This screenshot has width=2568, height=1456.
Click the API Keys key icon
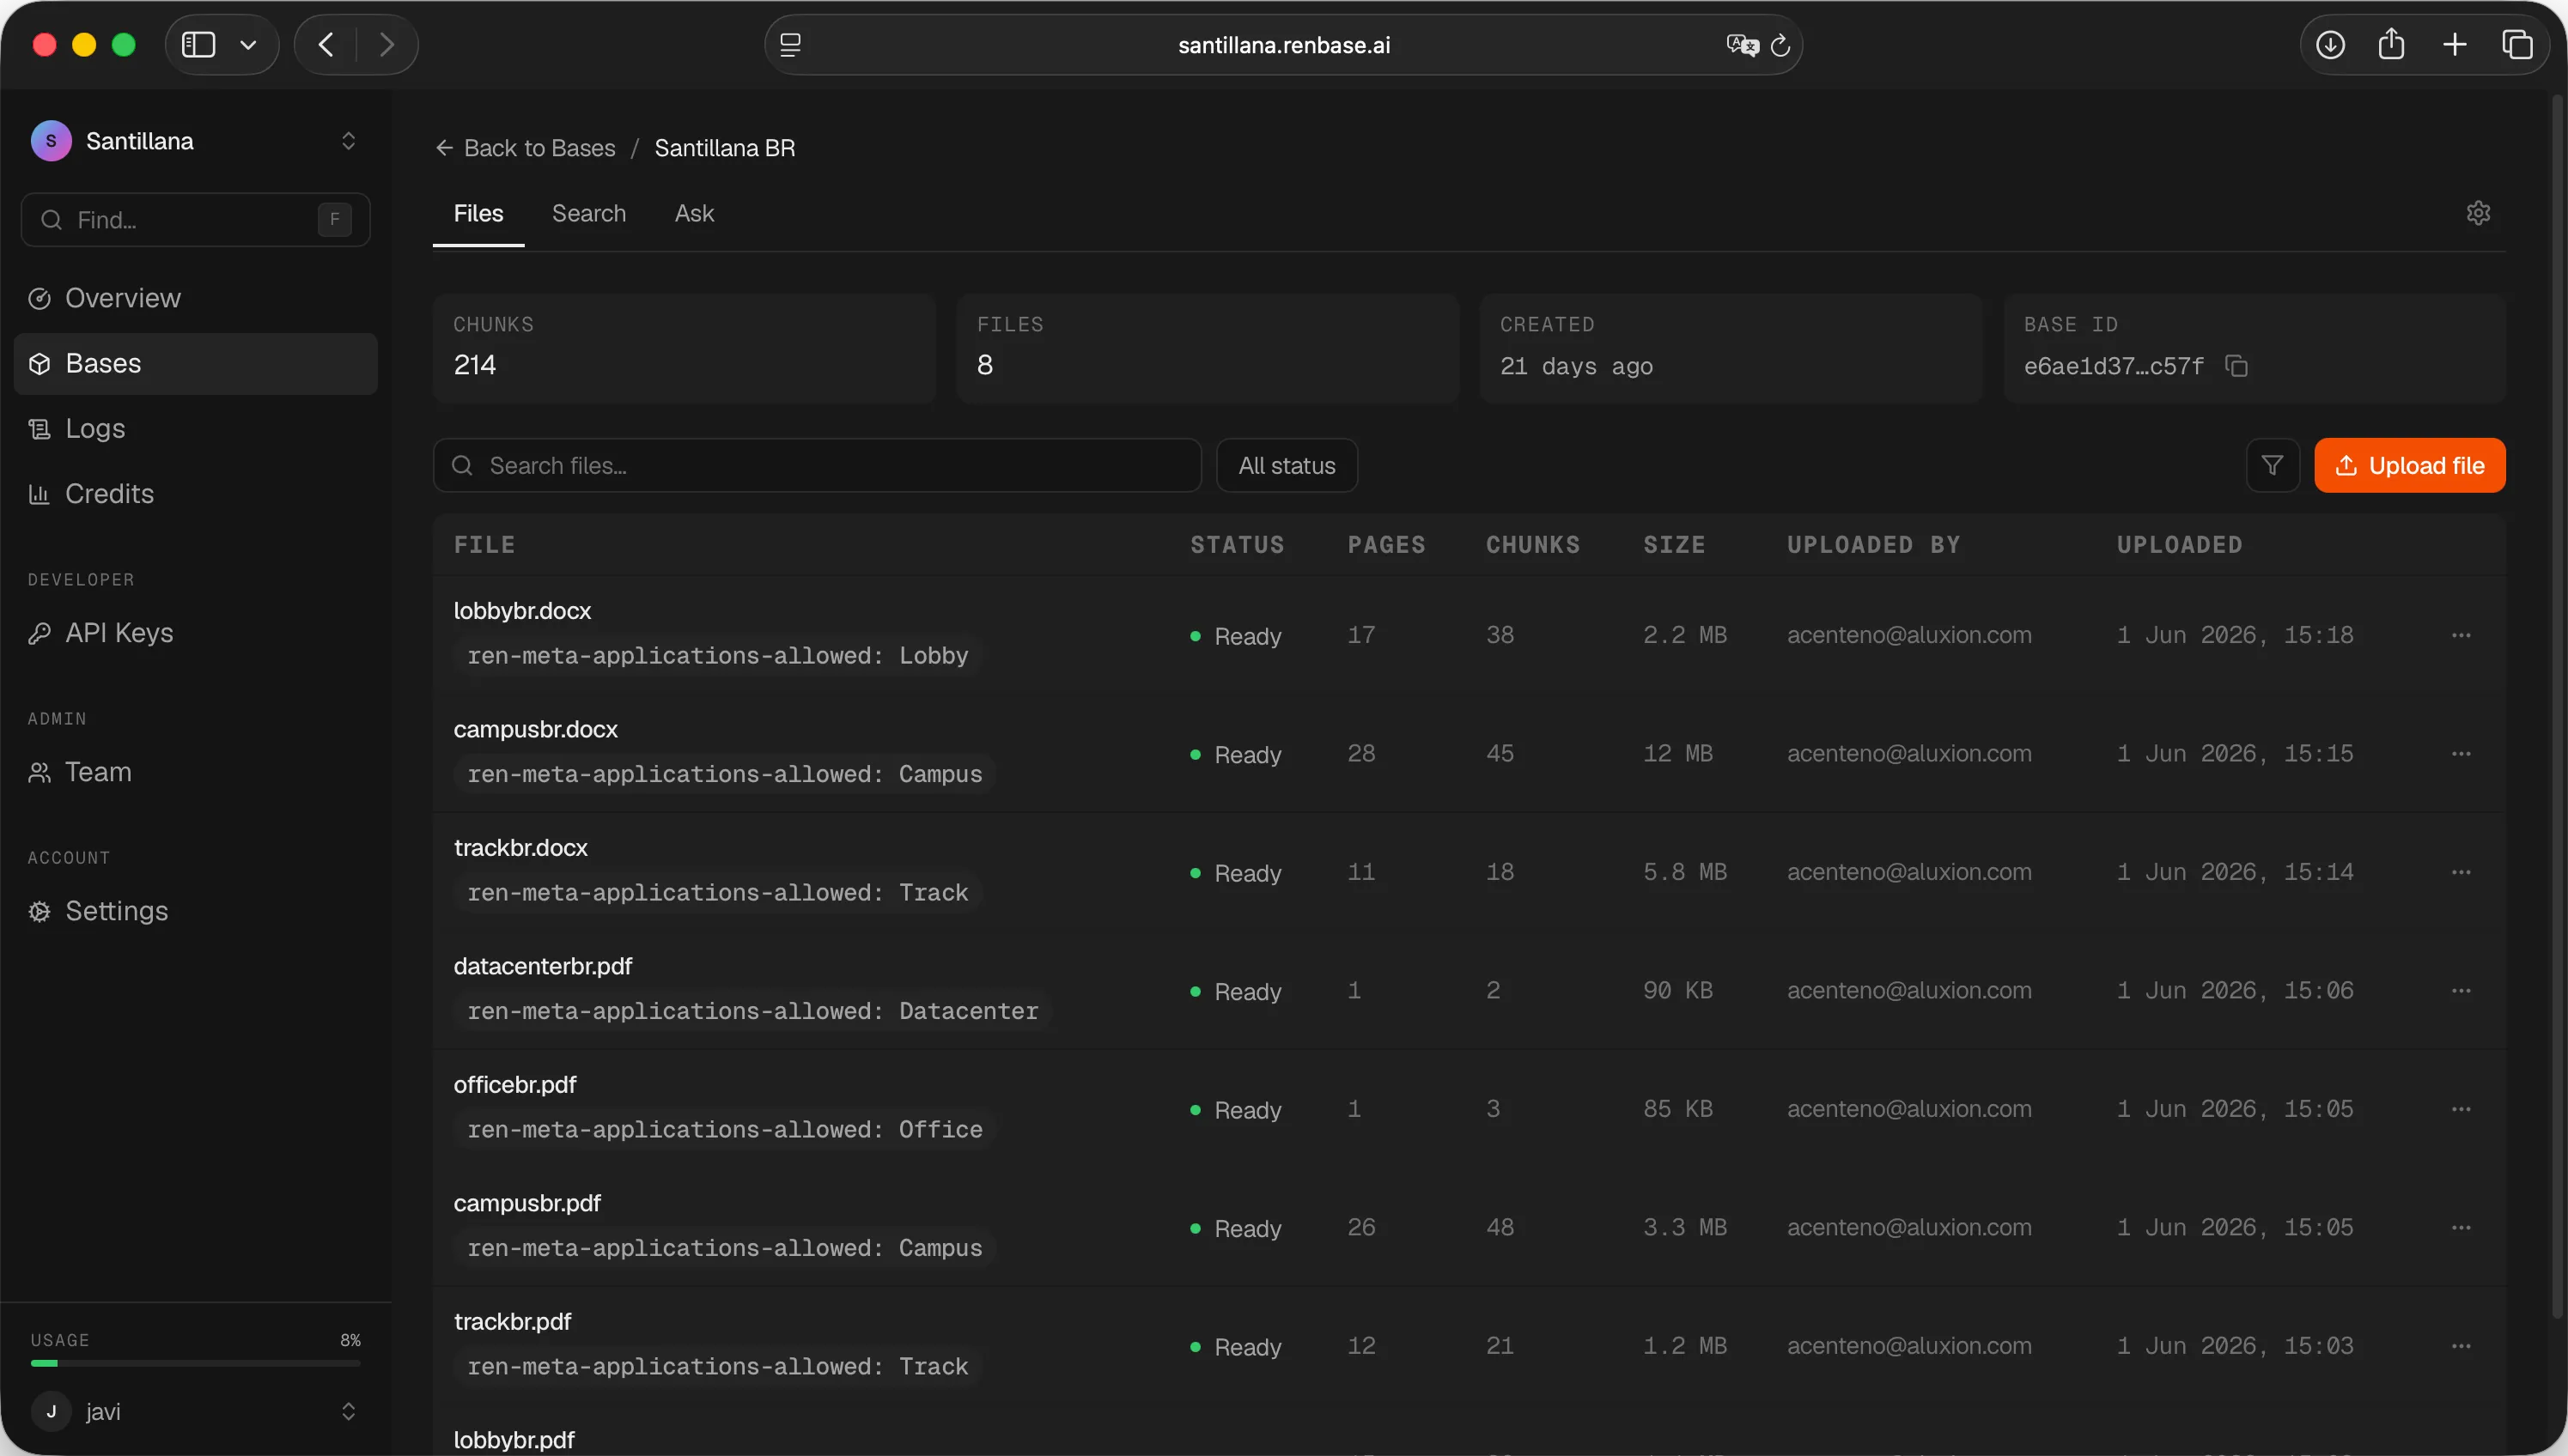[39, 633]
